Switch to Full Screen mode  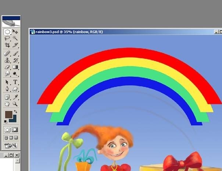coord(16,138)
